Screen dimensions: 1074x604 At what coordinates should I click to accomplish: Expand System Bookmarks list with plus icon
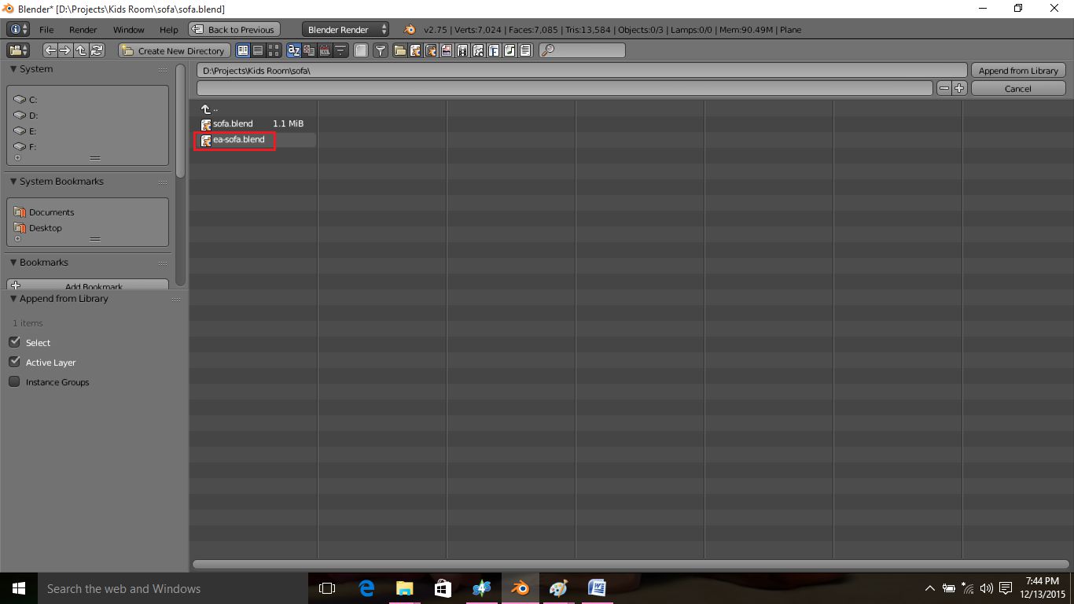[x=18, y=239]
